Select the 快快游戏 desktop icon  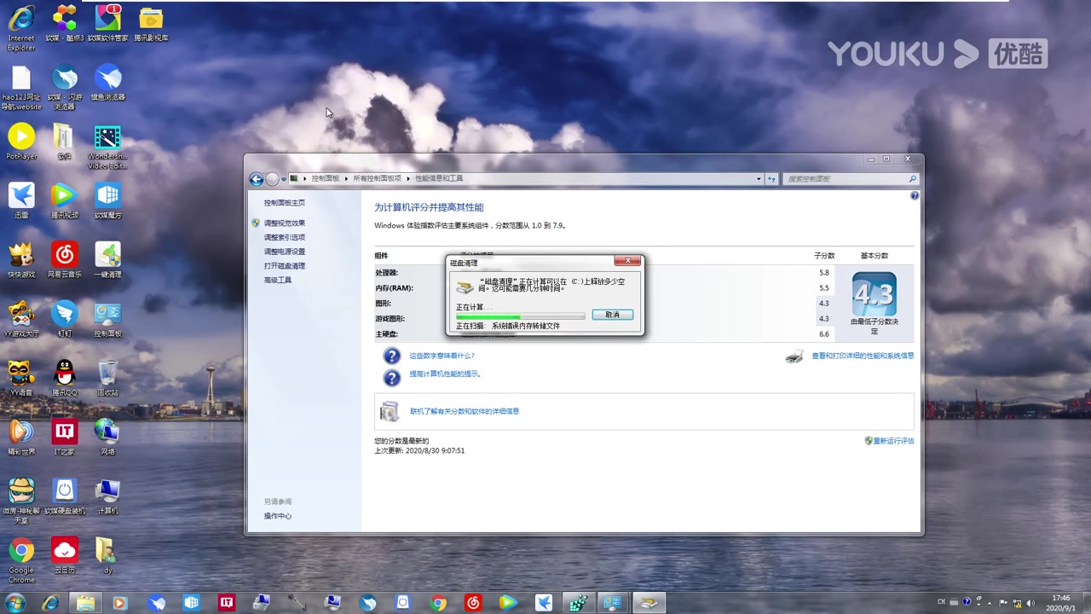point(21,259)
